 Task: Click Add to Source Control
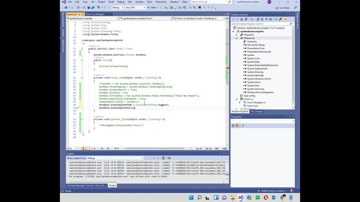(x=272, y=191)
